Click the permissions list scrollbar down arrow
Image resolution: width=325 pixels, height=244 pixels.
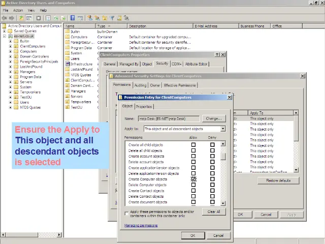pyautogui.click(x=223, y=202)
